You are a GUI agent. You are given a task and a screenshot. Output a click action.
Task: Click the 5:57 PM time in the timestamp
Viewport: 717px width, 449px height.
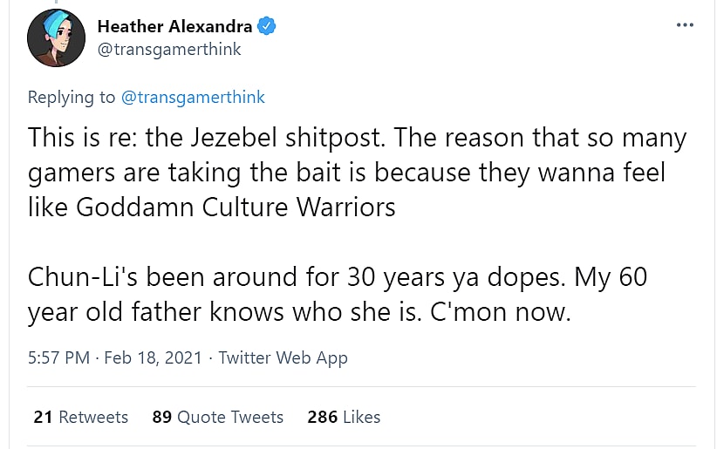(59, 357)
